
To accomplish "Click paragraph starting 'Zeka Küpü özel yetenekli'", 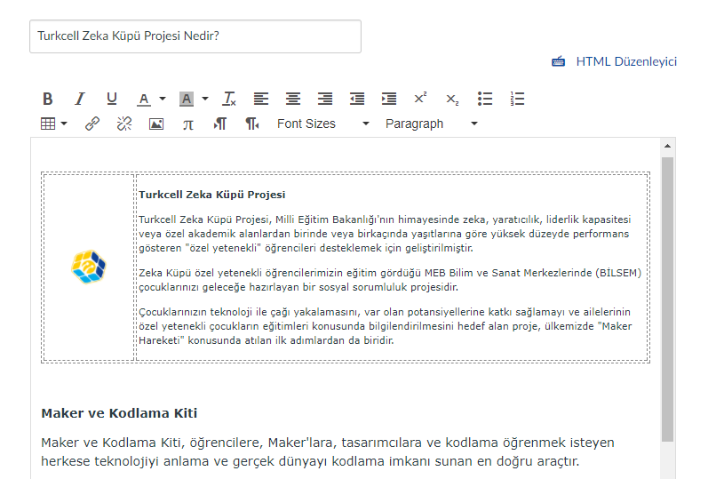I will click(390, 280).
